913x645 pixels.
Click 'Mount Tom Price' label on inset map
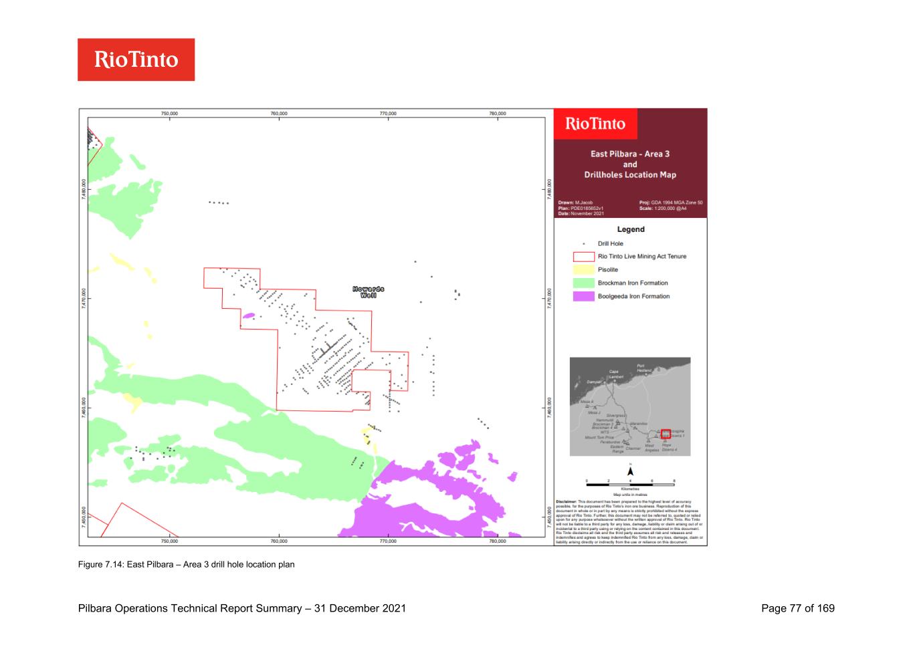(x=599, y=438)
